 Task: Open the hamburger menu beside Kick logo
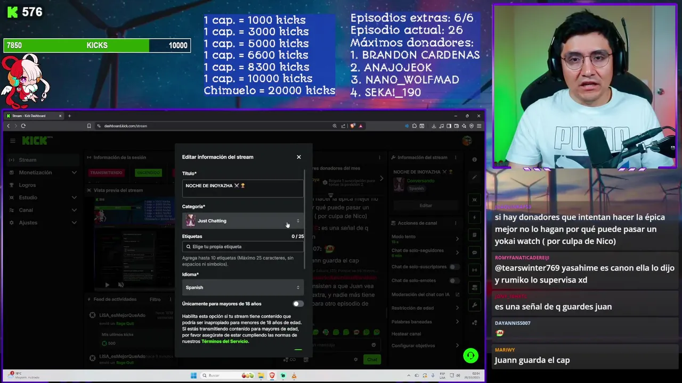click(x=13, y=141)
